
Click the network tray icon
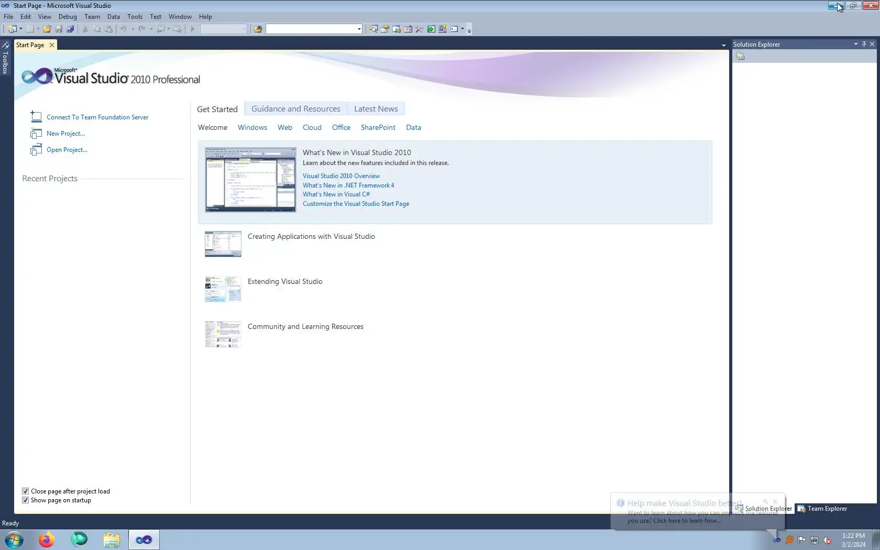click(x=815, y=540)
